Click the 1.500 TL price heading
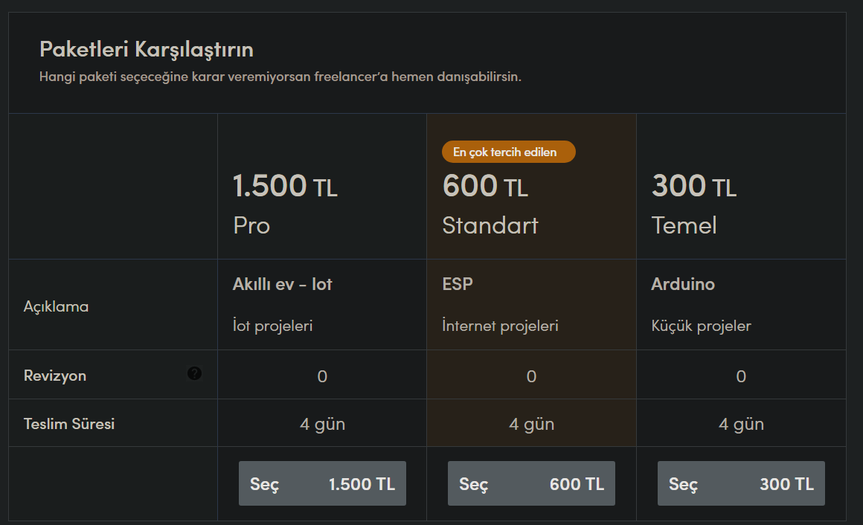Viewport: 863px width, 525px height. (x=285, y=186)
